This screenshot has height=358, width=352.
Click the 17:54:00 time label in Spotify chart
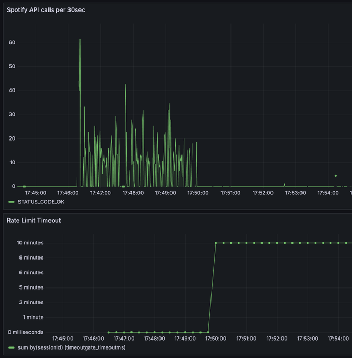coord(328,193)
